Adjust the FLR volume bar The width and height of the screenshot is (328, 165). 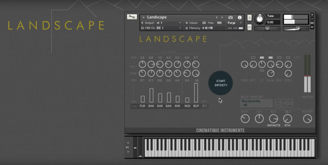[x=143, y=99]
